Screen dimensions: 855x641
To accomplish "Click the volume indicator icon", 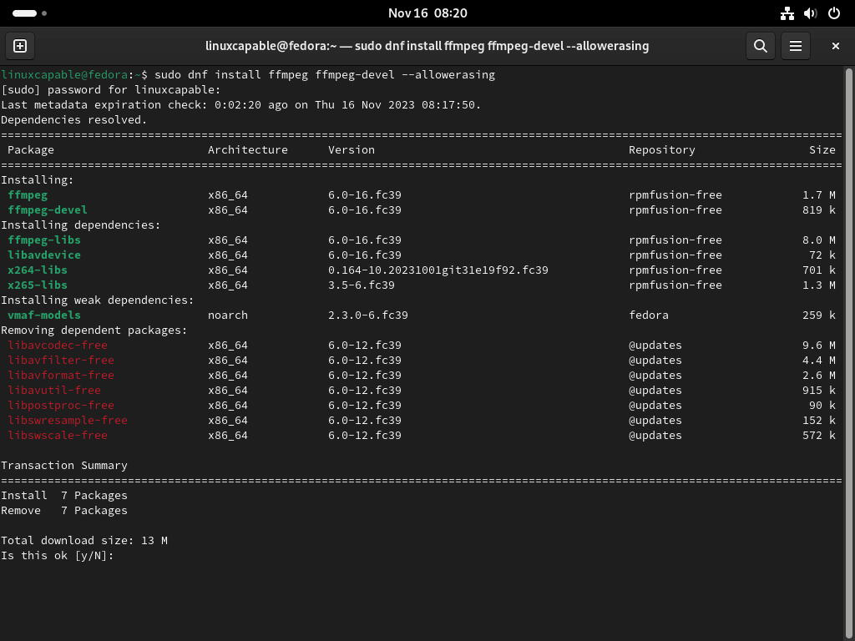I will coord(809,13).
